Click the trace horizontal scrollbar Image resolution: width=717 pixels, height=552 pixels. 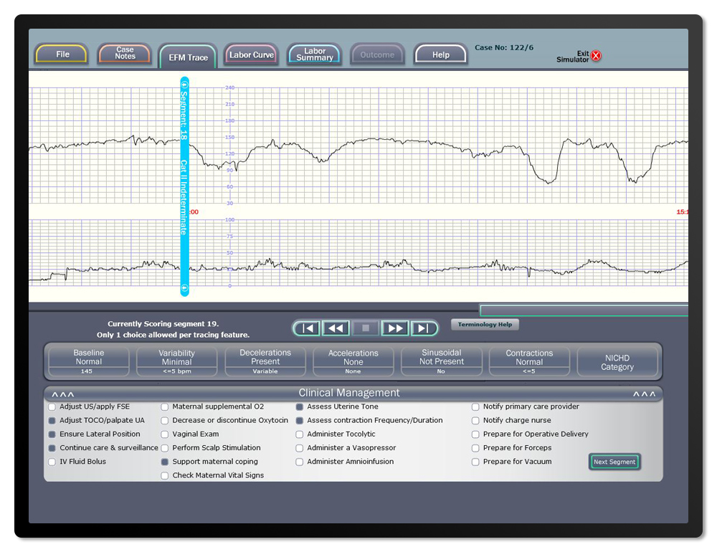pos(584,310)
